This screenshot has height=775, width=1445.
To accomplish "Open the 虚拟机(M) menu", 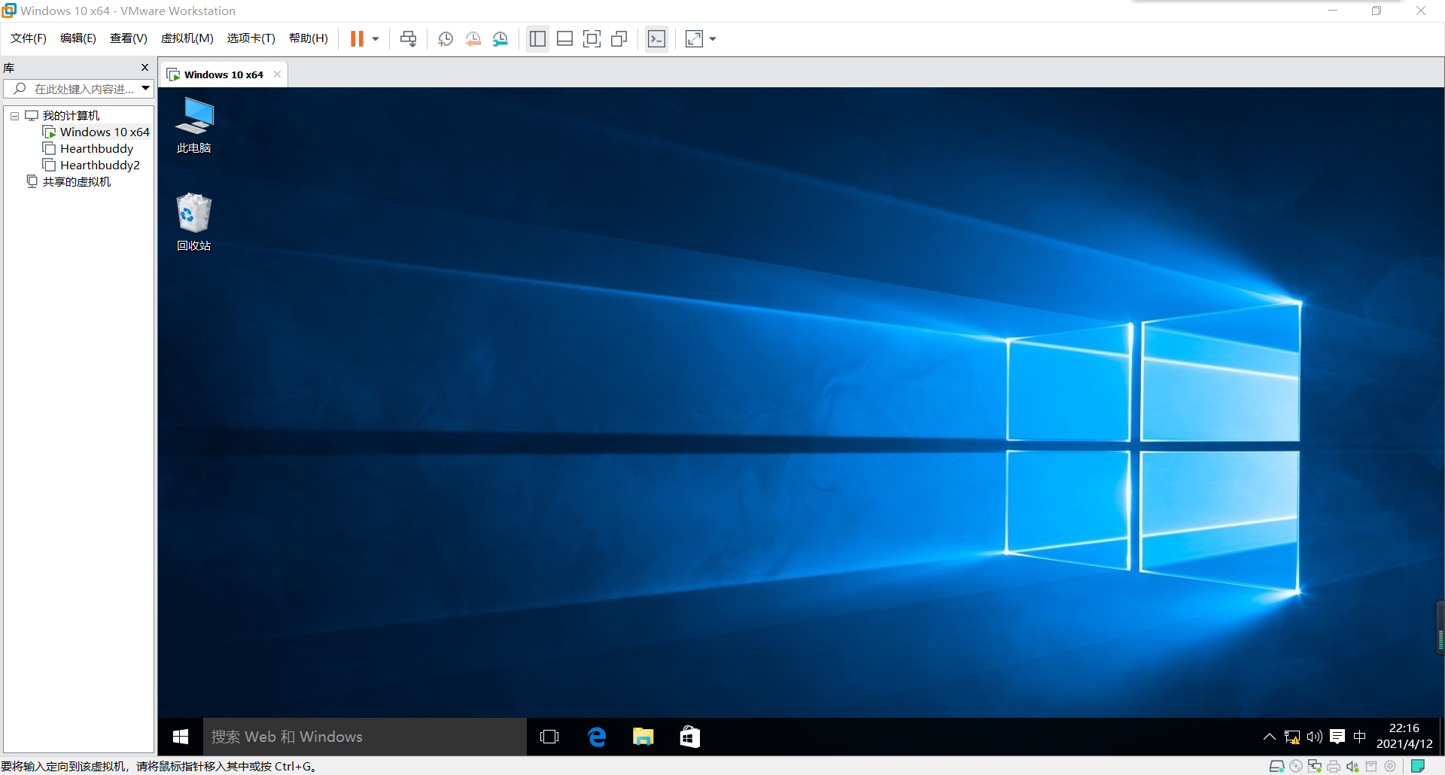I will 187,38.
